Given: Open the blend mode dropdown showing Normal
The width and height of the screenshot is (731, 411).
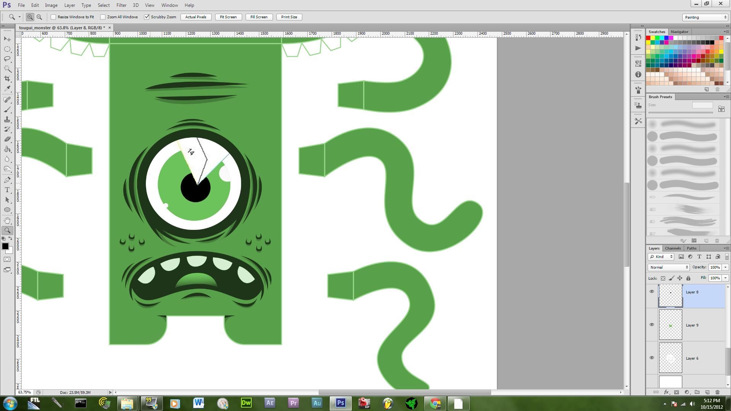Looking at the screenshot, I should (x=667, y=267).
